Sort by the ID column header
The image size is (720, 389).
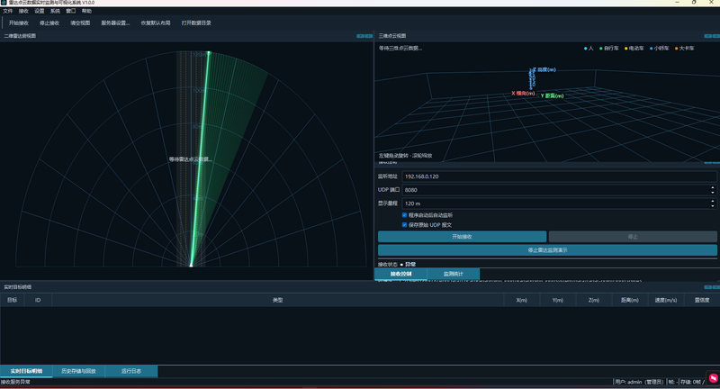tap(38, 300)
